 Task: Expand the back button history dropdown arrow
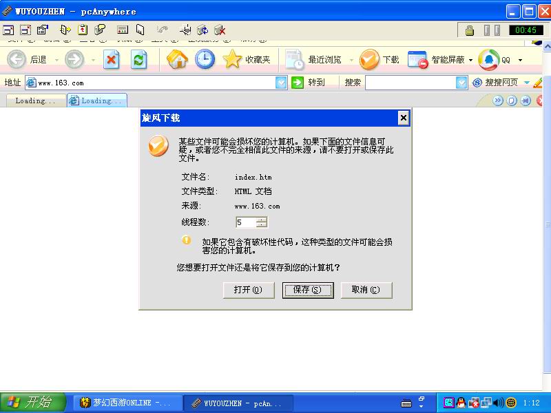[56, 60]
